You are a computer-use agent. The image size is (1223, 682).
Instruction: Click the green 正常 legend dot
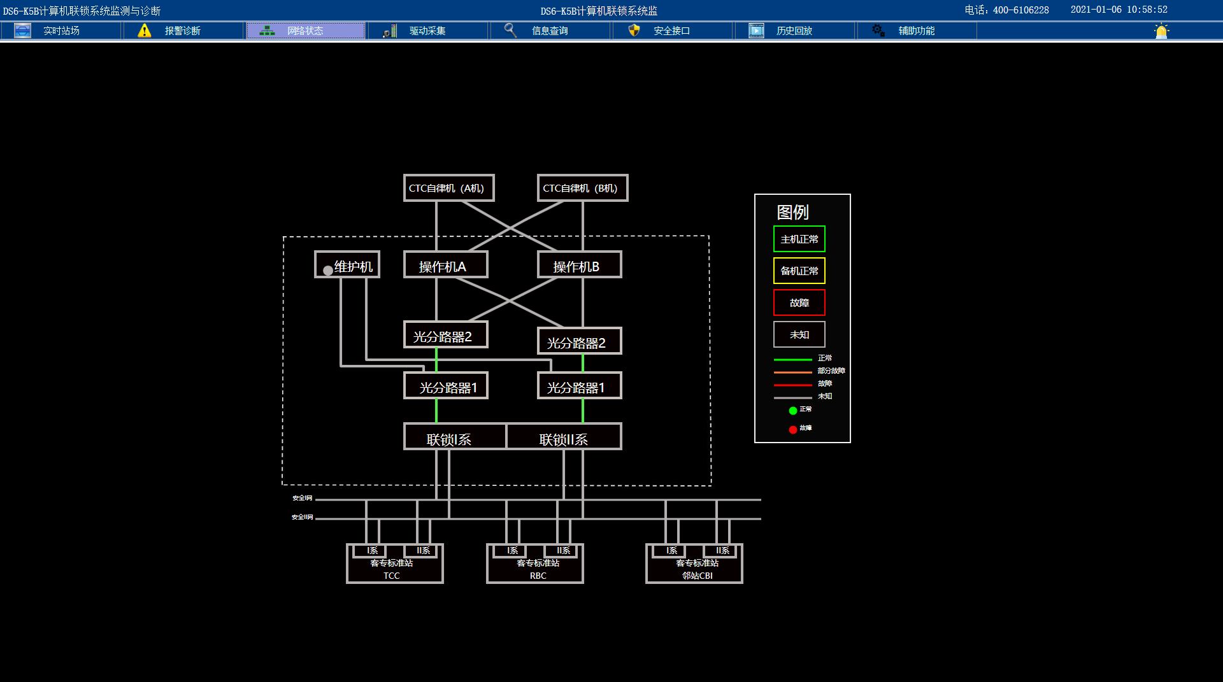tap(793, 411)
